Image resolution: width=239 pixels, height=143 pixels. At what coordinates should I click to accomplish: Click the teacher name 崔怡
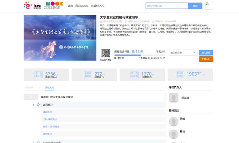tap(182, 131)
